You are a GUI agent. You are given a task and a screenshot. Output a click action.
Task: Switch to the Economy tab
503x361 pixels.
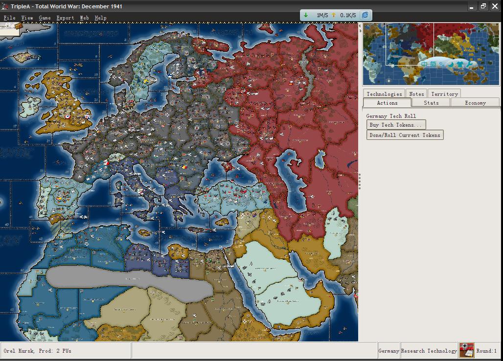pos(475,103)
